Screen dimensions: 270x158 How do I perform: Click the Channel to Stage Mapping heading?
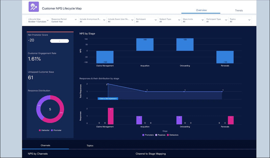pyautogui.click(x=151, y=154)
